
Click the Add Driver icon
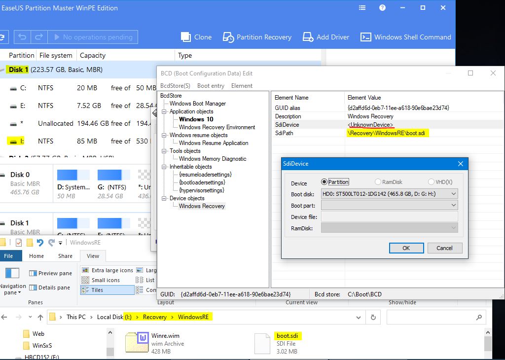tap(308, 37)
